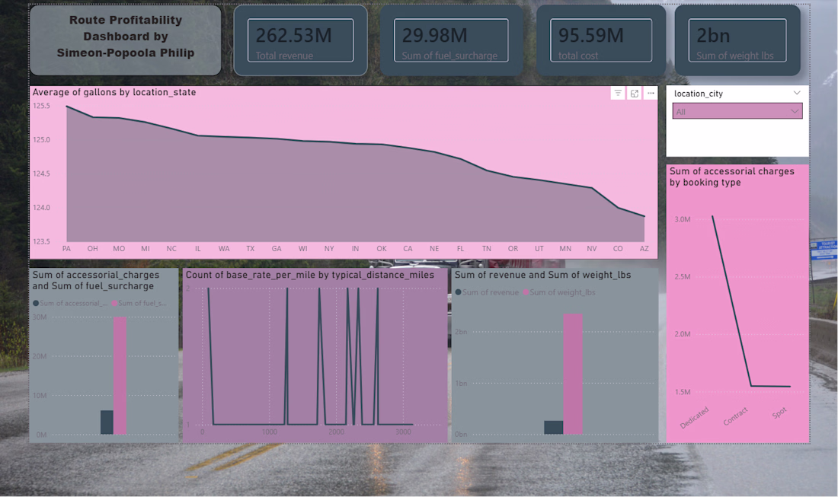The width and height of the screenshot is (838, 497).
Task: Click the 'NY' state axis label
Action: click(x=329, y=249)
